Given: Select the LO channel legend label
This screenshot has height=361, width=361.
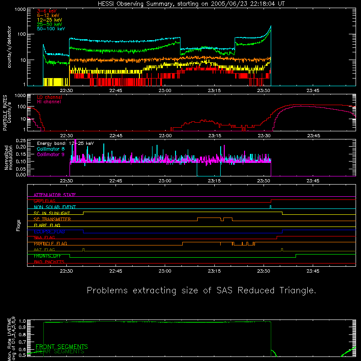Looking at the screenshot, I should click(x=50, y=97).
